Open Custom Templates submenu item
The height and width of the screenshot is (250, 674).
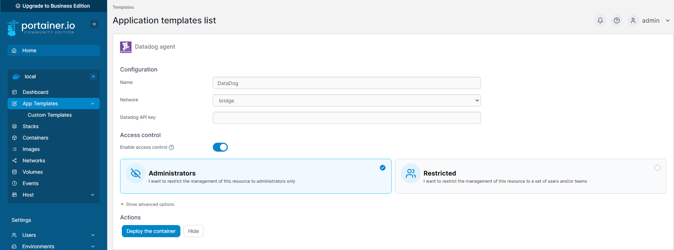[x=49, y=115]
